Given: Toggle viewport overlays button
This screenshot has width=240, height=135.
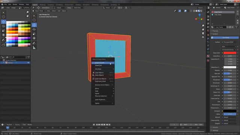Looking at the screenshot, I should [x=185, y=11].
